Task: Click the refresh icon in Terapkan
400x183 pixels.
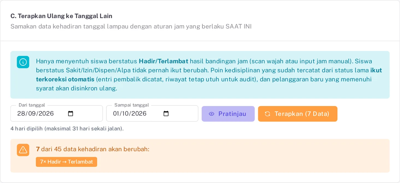Action: (x=267, y=114)
